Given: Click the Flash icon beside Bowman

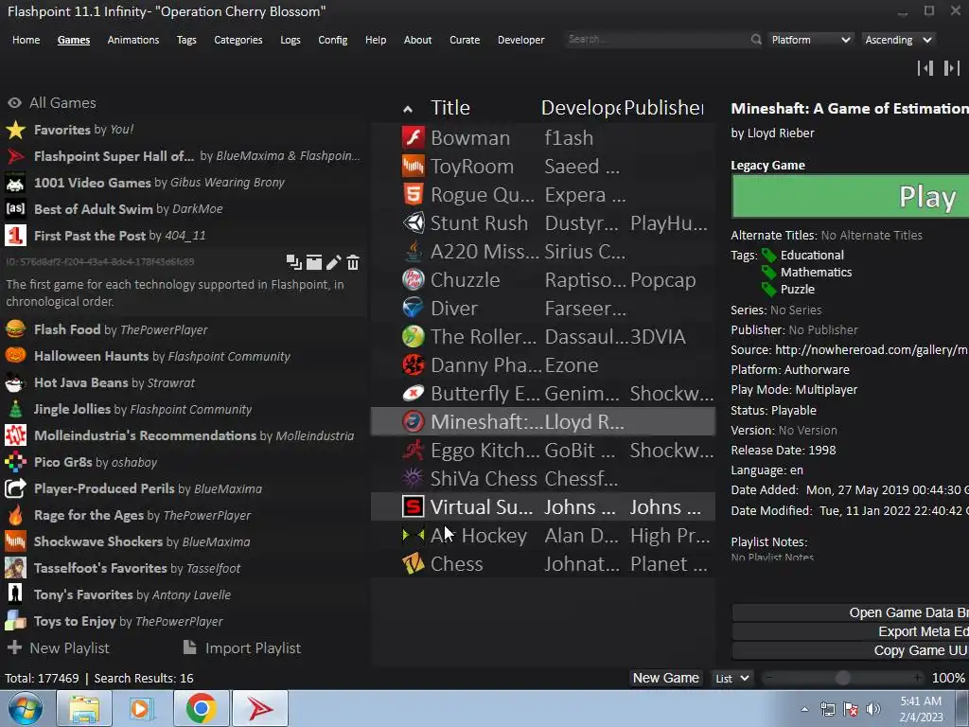Looking at the screenshot, I should point(413,137).
